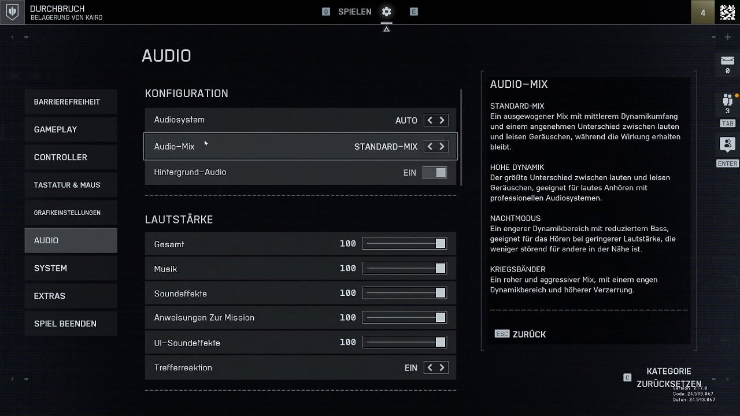Image resolution: width=740 pixels, height=416 pixels.
Task: Click the UI-Soundeffekte volume slider
Action: pos(405,343)
